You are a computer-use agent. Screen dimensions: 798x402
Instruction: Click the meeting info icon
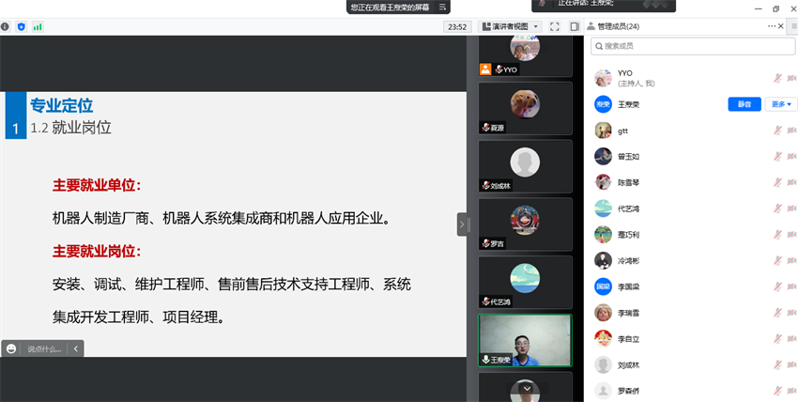5,26
